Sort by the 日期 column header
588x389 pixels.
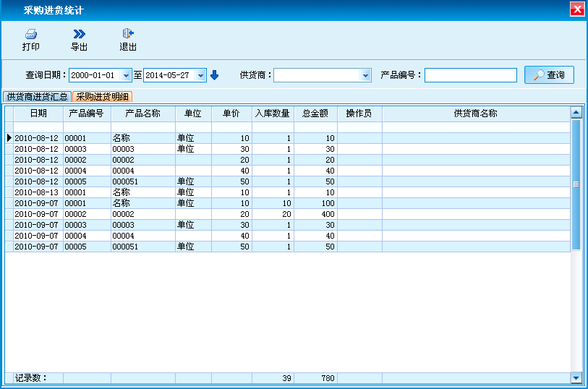point(38,114)
